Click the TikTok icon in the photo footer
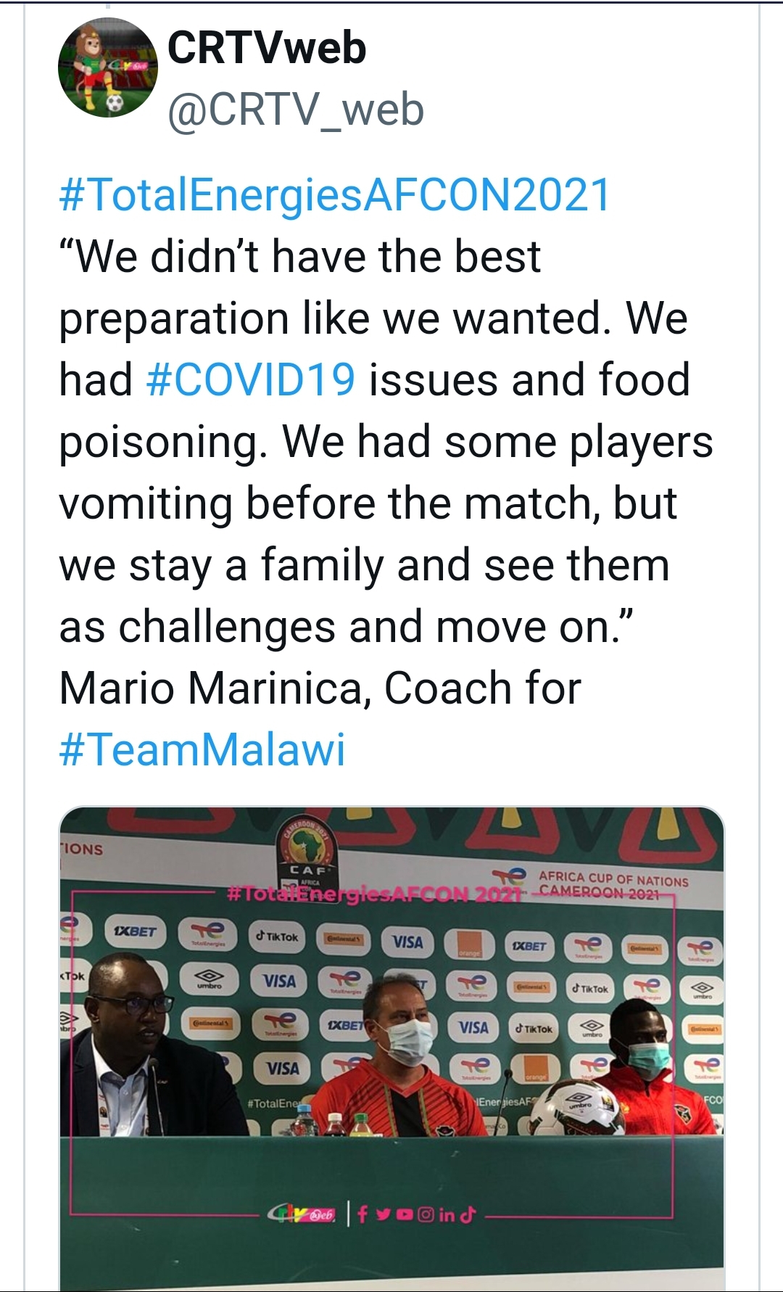This screenshot has height=1292, width=783. pyautogui.click(x=468, y=1214)
